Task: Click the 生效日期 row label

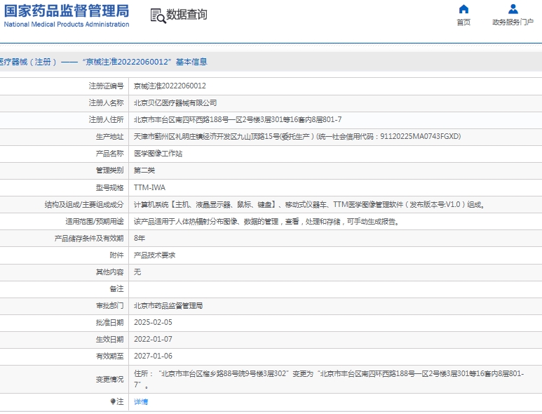Action: click(x=109, y=340)
